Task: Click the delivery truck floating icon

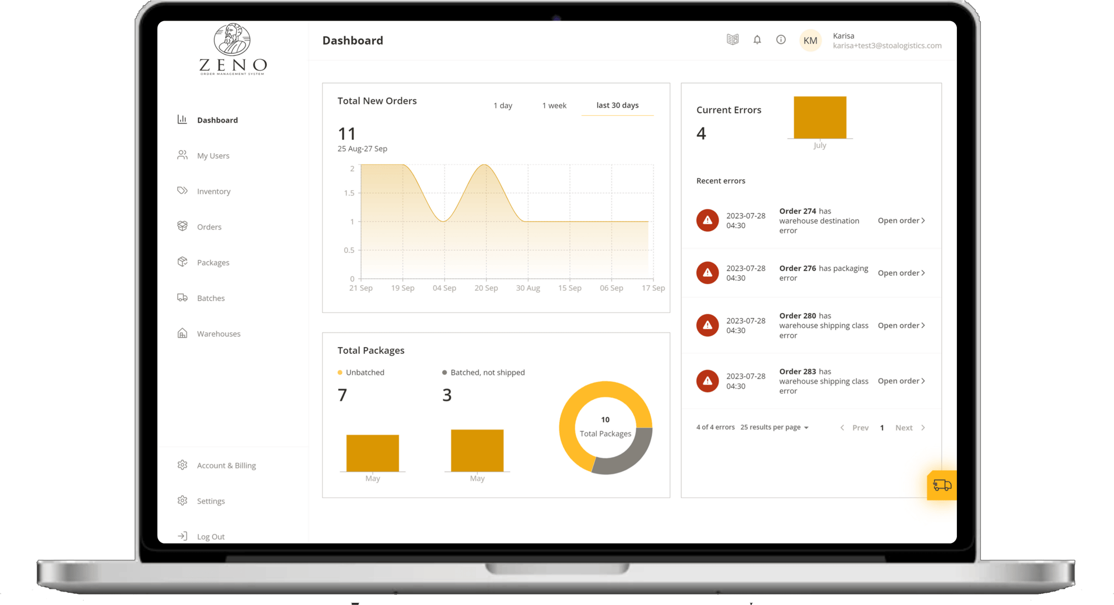Action: 941,486
